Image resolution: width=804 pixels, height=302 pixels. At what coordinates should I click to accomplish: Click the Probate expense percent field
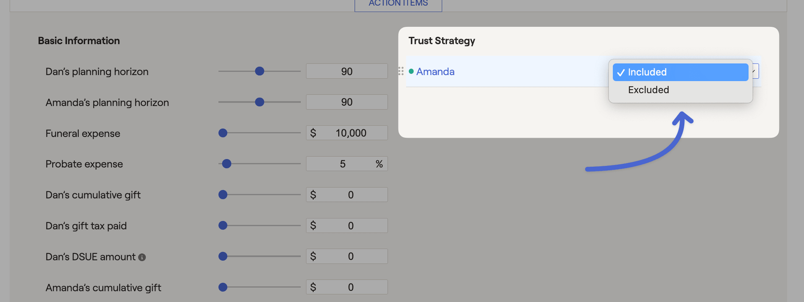pos(343,164)
